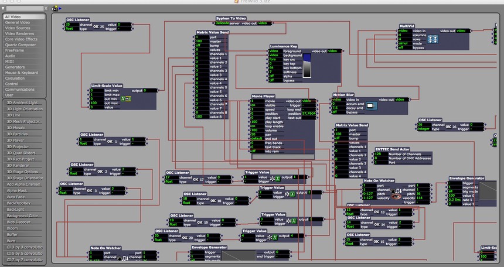Screen dimensions: 504x267
Task: Select the Video Sources category
Action: (18, 28)
